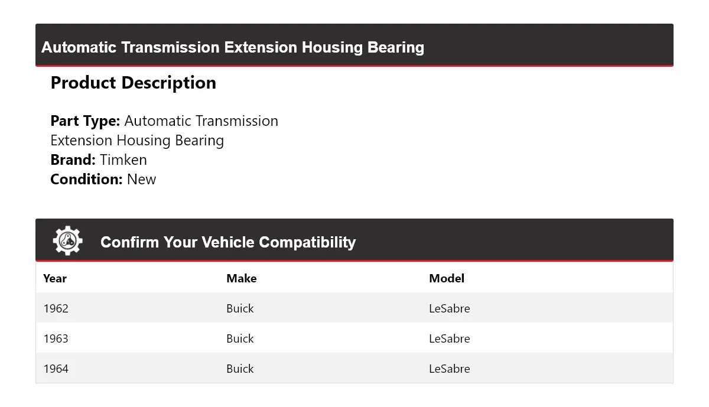This screenshot has width=709, height=407.
Task: Click LeSabre in the 1963 row
Action: [450, 338]
